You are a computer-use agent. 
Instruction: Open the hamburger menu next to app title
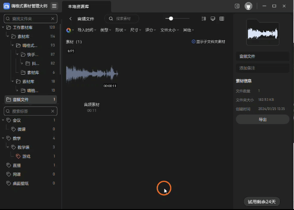[x=54, y=6]
